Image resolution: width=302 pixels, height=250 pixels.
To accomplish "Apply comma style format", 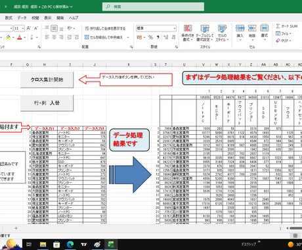I will tap(158, 37).
